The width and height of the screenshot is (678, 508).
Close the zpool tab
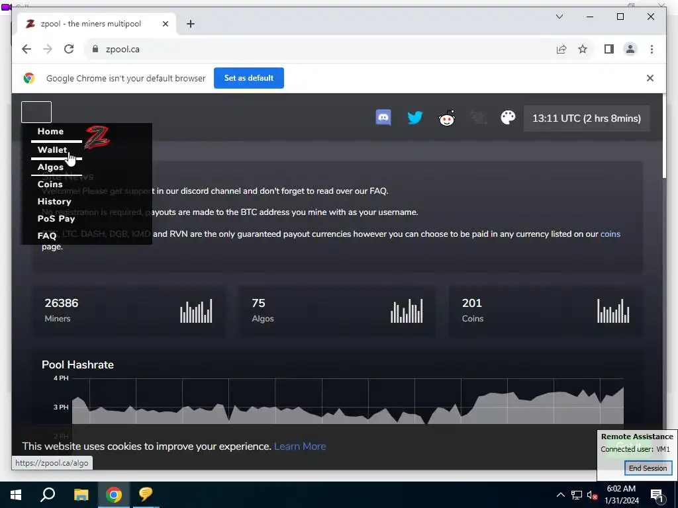coord(165,24)
